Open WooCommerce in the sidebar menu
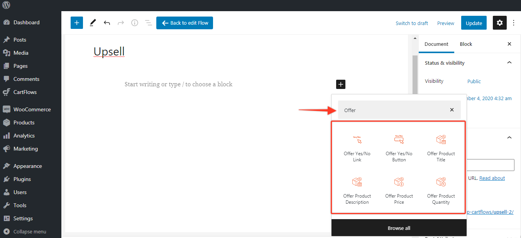Image resolution: width=521 pixels, height=238 pixels. 32,109
